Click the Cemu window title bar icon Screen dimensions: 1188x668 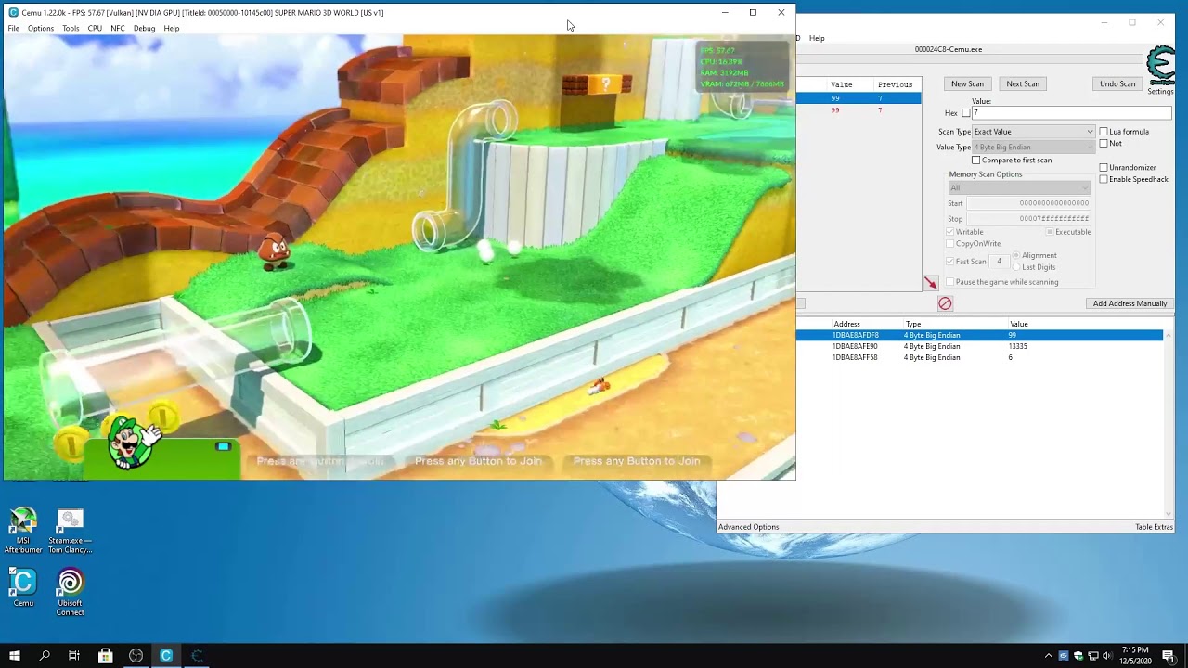tap(13, 12)
